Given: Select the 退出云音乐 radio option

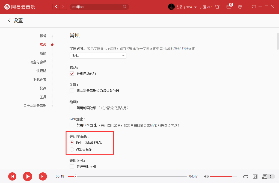Looking at the screenshot, I should 72,149.
